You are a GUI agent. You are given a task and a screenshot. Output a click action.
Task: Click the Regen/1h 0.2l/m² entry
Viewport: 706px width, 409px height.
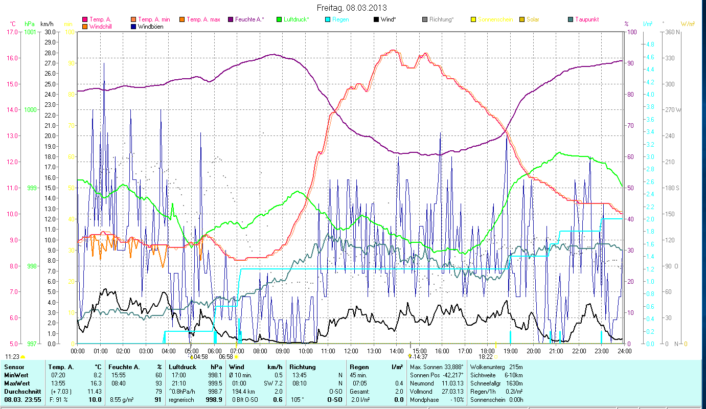click(496, 392)
